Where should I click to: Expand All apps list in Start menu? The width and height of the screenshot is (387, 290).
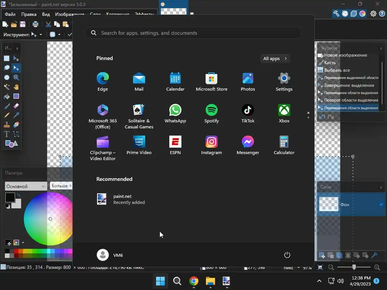coord(275,59)
